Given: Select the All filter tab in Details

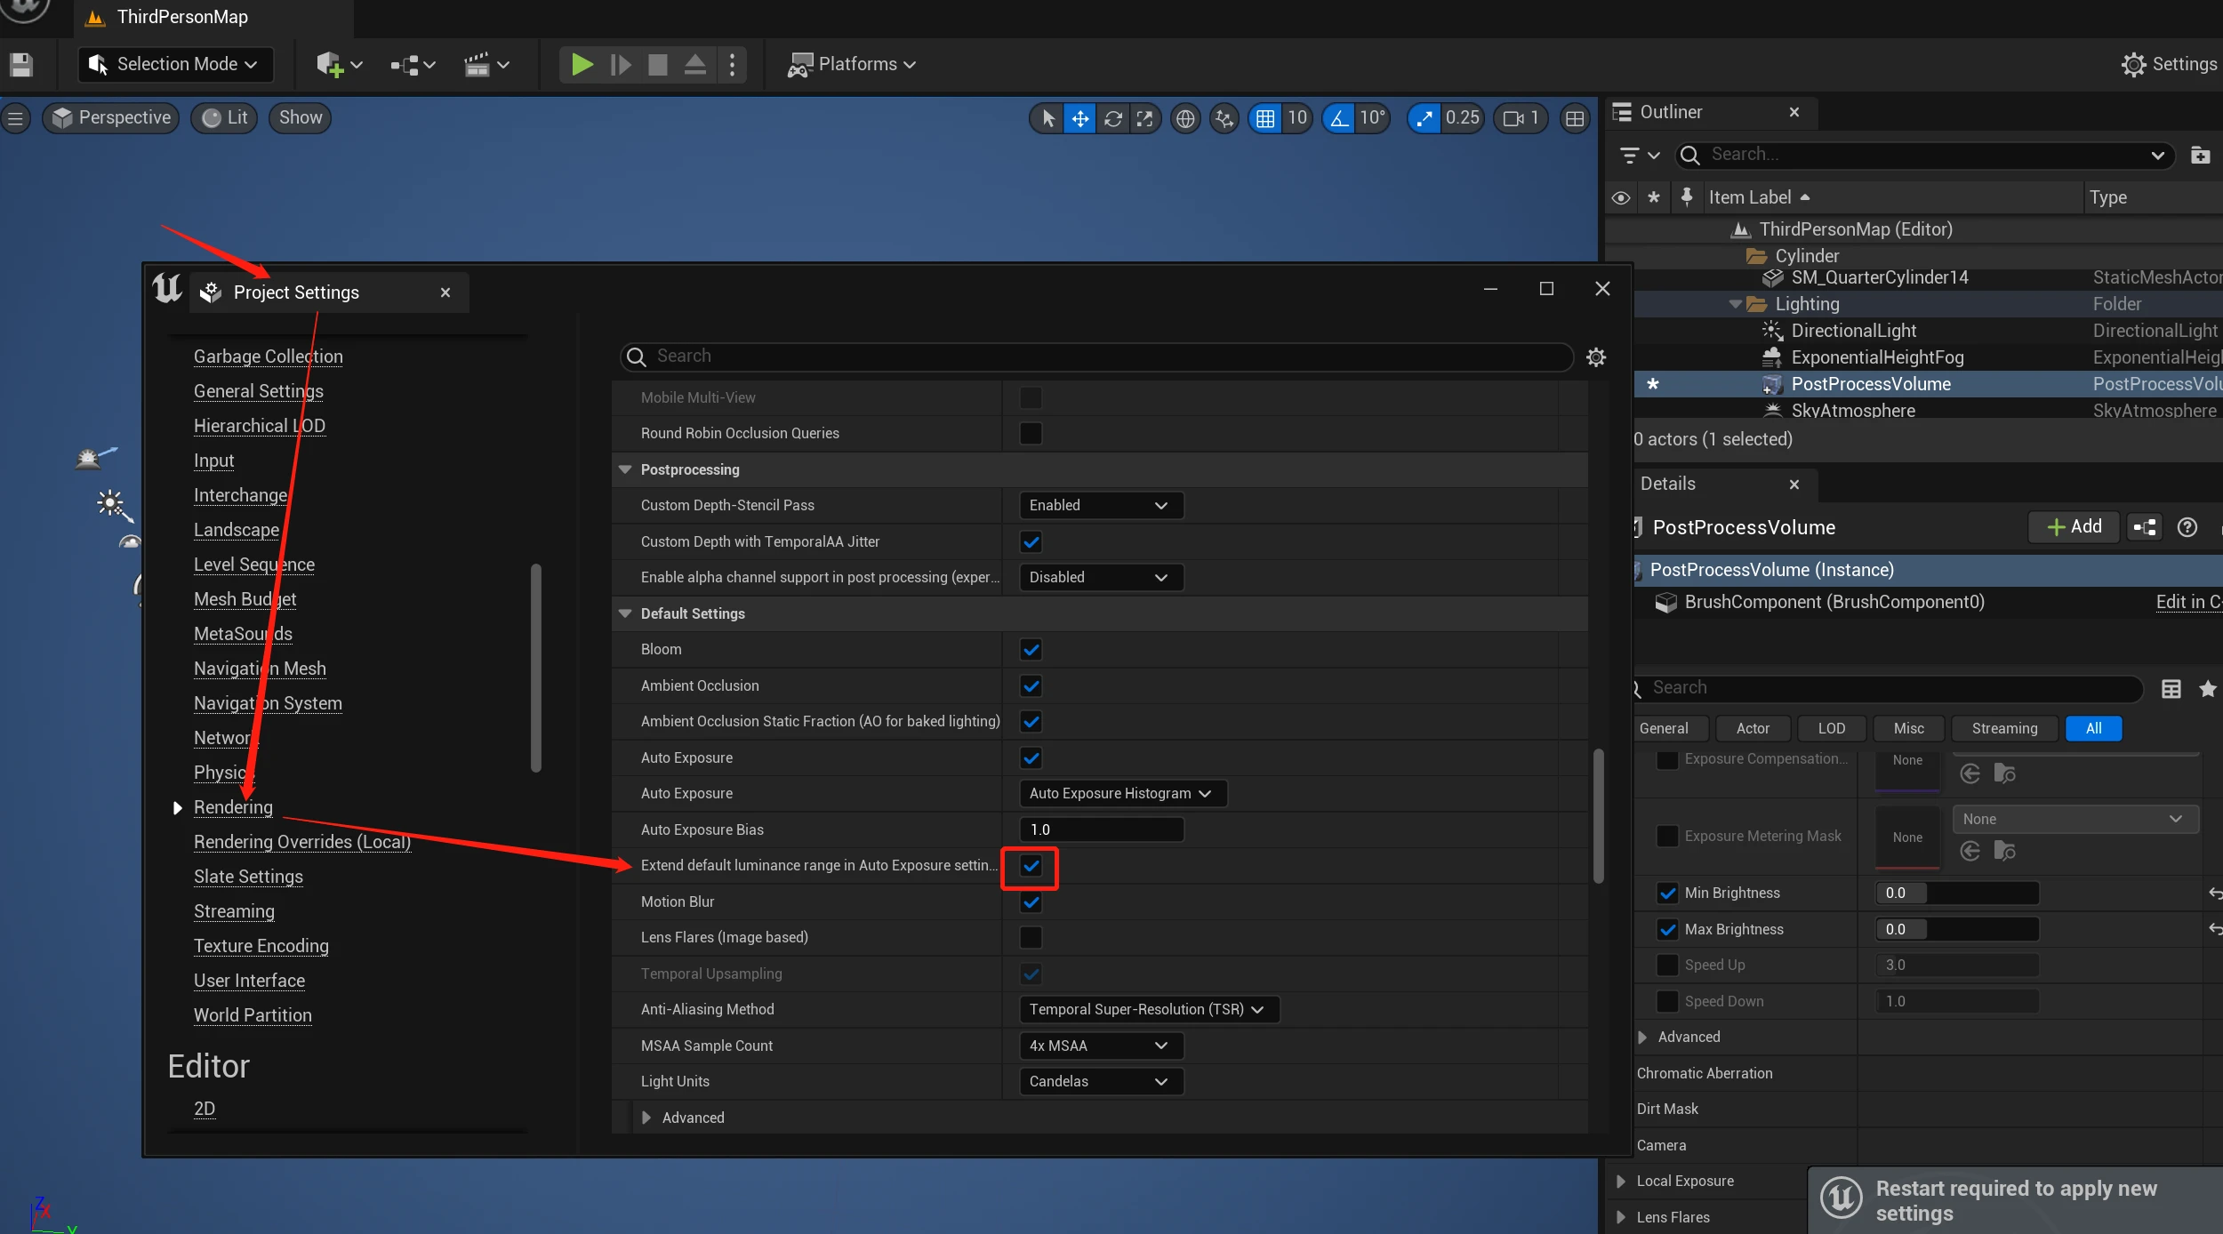Looking at the screenshot, I should click(x=2093, y=729).
